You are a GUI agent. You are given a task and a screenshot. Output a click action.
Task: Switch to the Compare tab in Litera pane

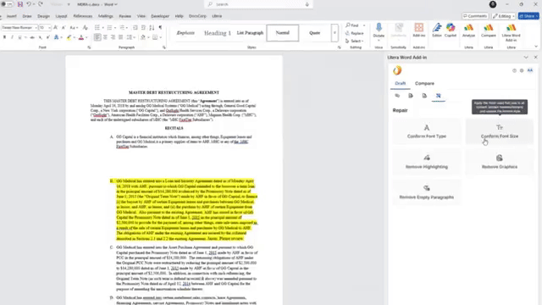click(x=424, y=83)
